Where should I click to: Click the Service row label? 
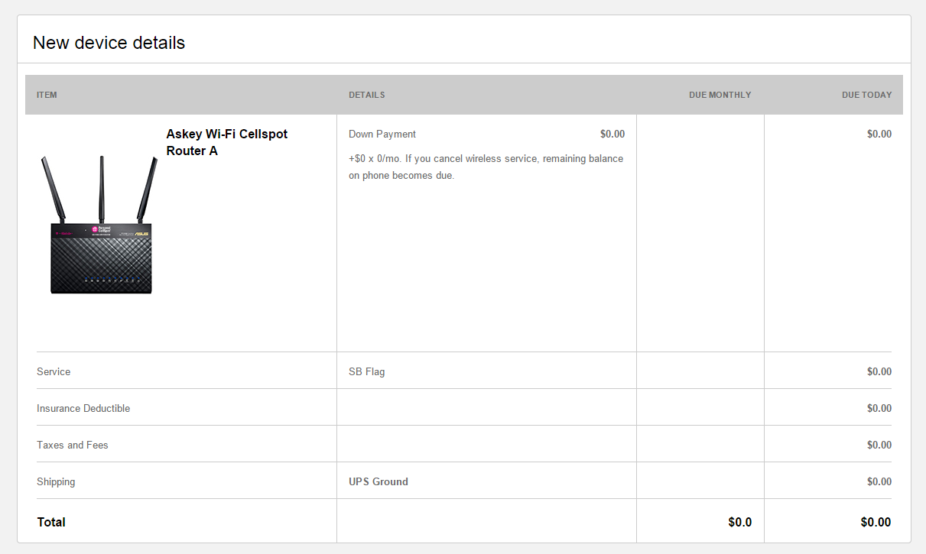[54, 371]
